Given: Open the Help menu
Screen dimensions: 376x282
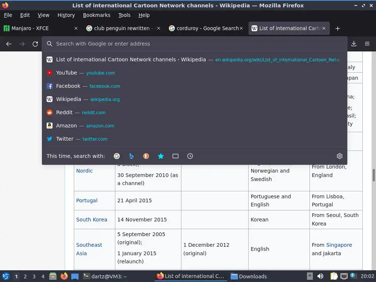Looking at the screenshot, I should pyautogui.click(x=144, y=15).
